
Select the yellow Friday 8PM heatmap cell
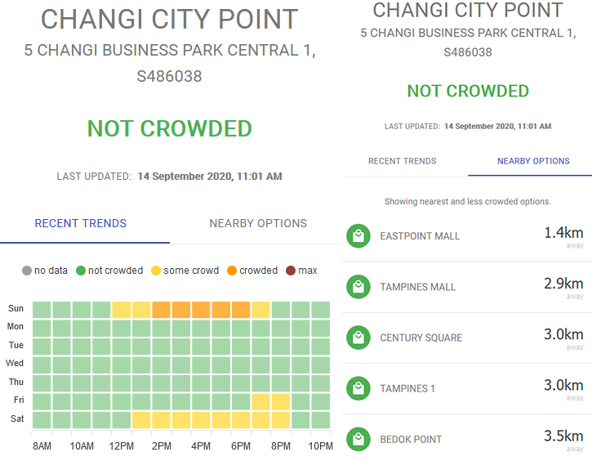[x=281, y=401]
